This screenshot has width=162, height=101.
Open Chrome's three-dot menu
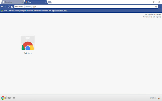tap(160, 7)
